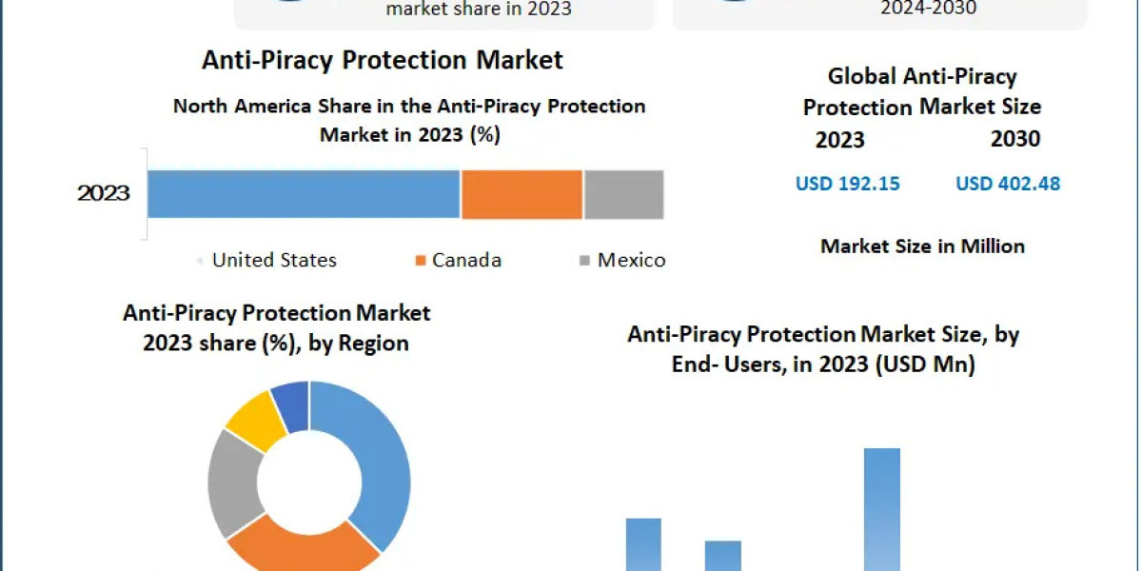
Task: Click the "2024-2030" forecast period text
Action: (928, 9)
